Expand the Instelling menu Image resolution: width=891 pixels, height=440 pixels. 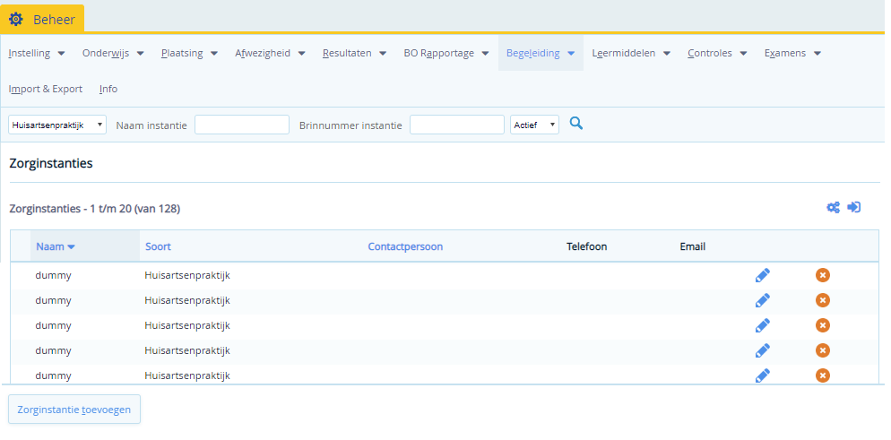point(37,53)
